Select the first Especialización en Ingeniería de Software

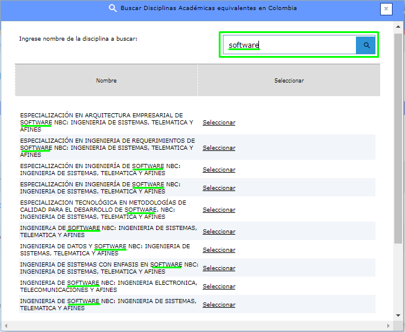coord(219,170)
